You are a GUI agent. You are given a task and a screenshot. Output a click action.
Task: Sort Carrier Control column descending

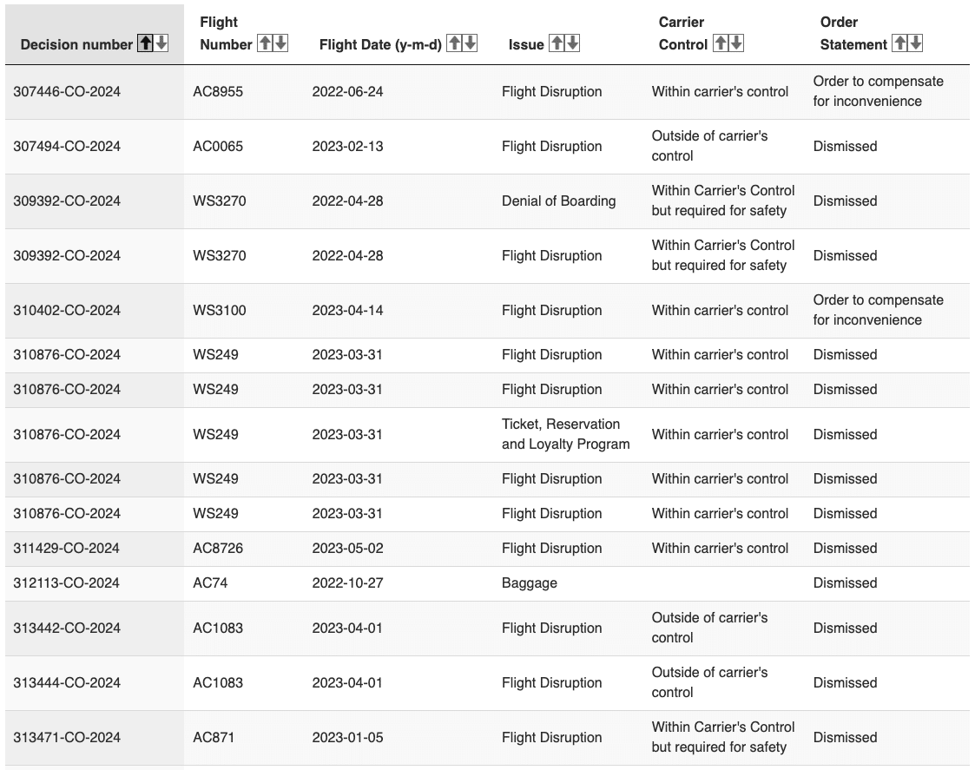(735, 43)
